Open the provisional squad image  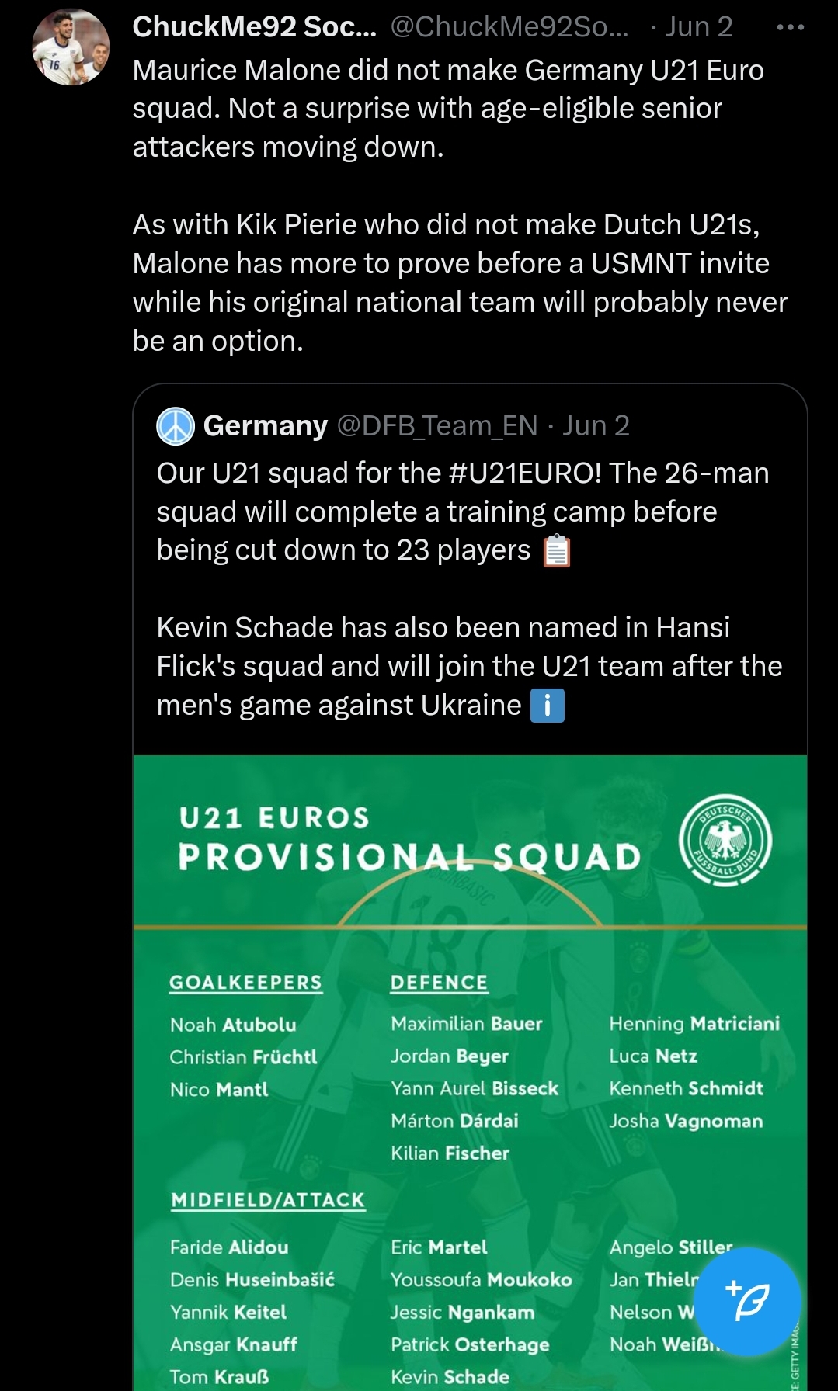tap(470, 1073)
